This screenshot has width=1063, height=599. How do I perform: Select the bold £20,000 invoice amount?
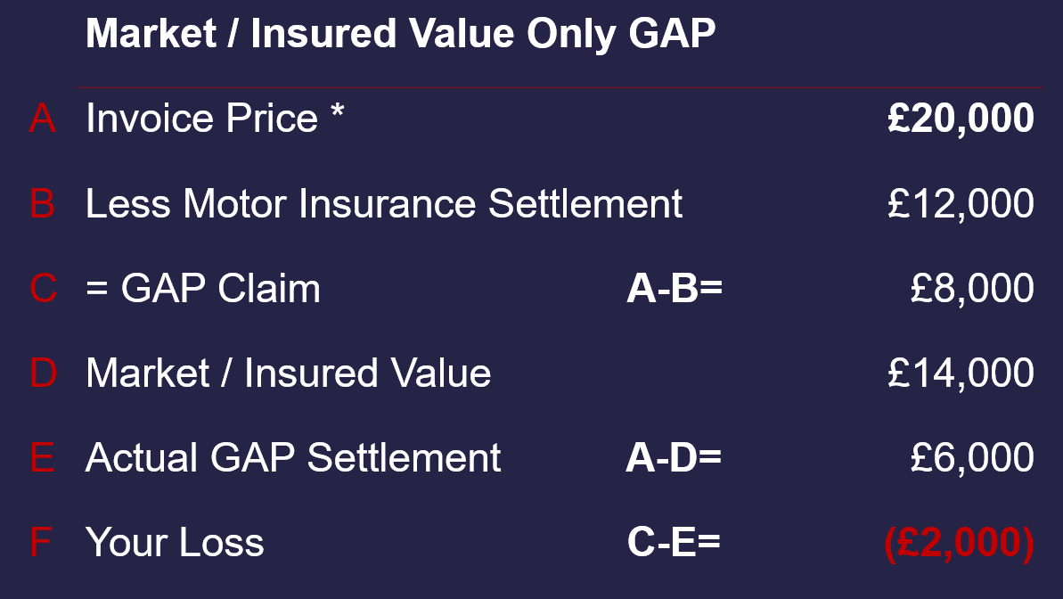(x=961, y=119)
